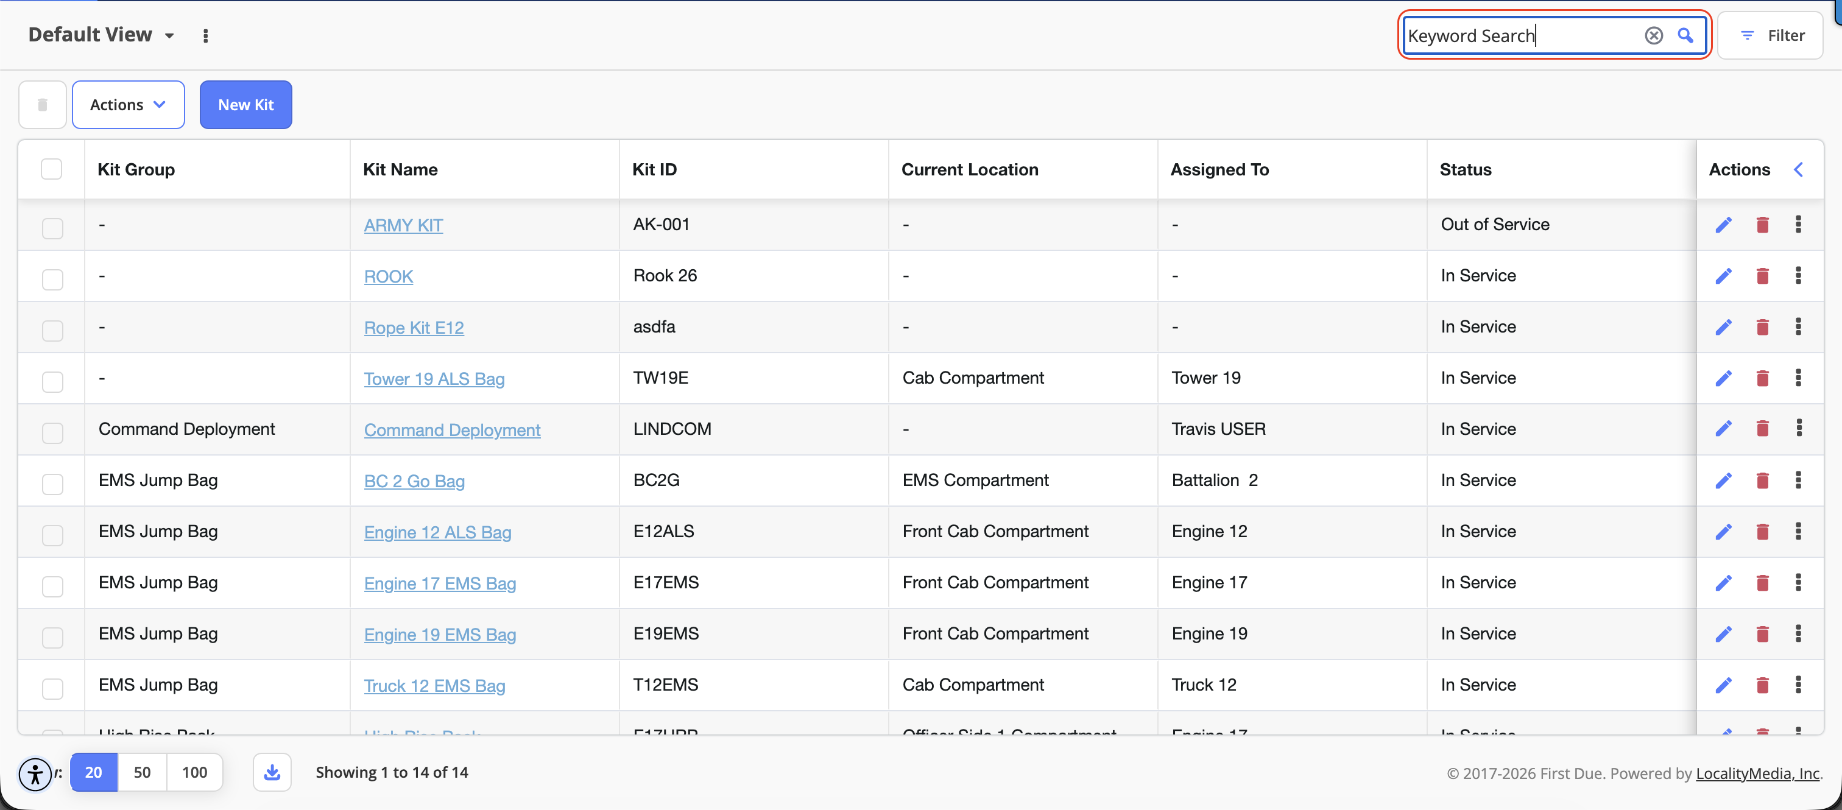Delete the ROOK kit using trash icon
The image size is (1842, 810).
(1762, 276)
